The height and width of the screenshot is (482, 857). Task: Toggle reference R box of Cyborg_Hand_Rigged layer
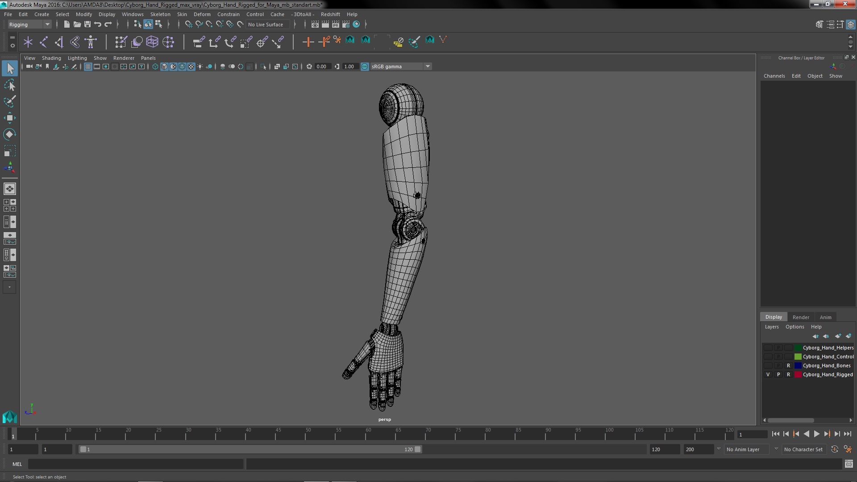click(x=788, y=374)
